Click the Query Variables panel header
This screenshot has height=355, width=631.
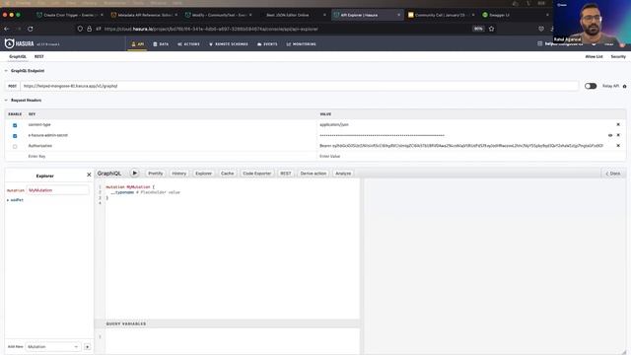tap(227, 323)
